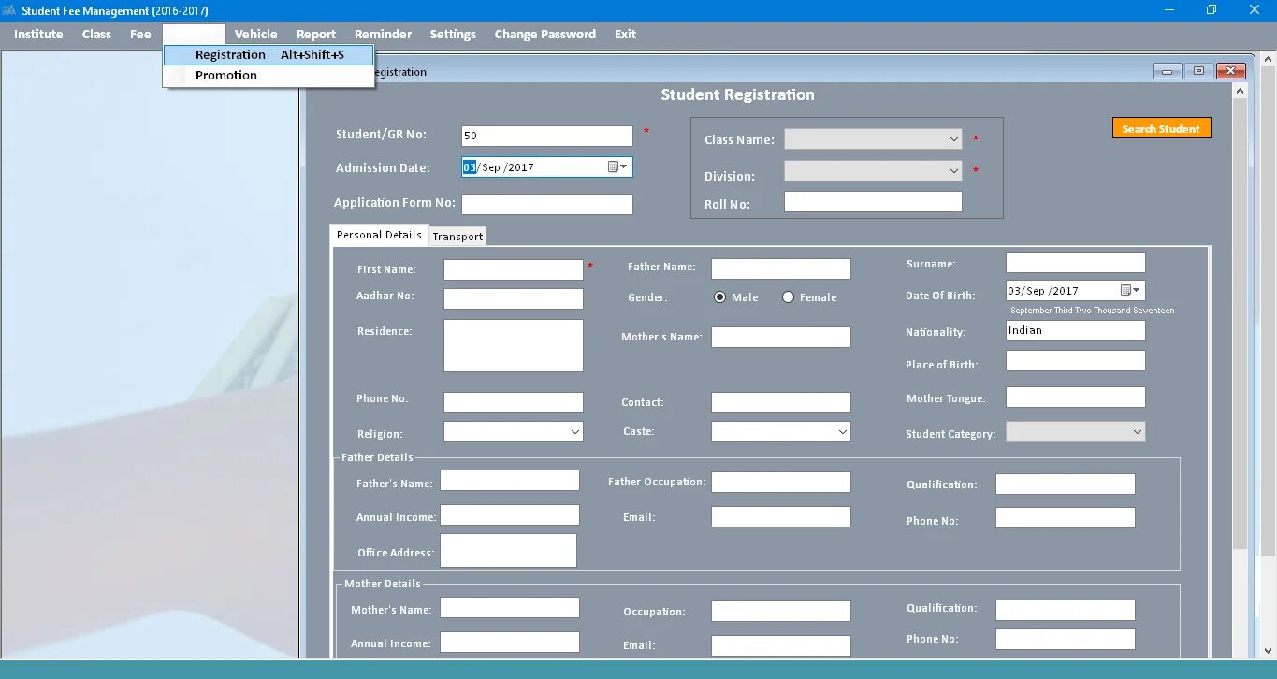Click the Phone No field under Residence

point(514,402)
